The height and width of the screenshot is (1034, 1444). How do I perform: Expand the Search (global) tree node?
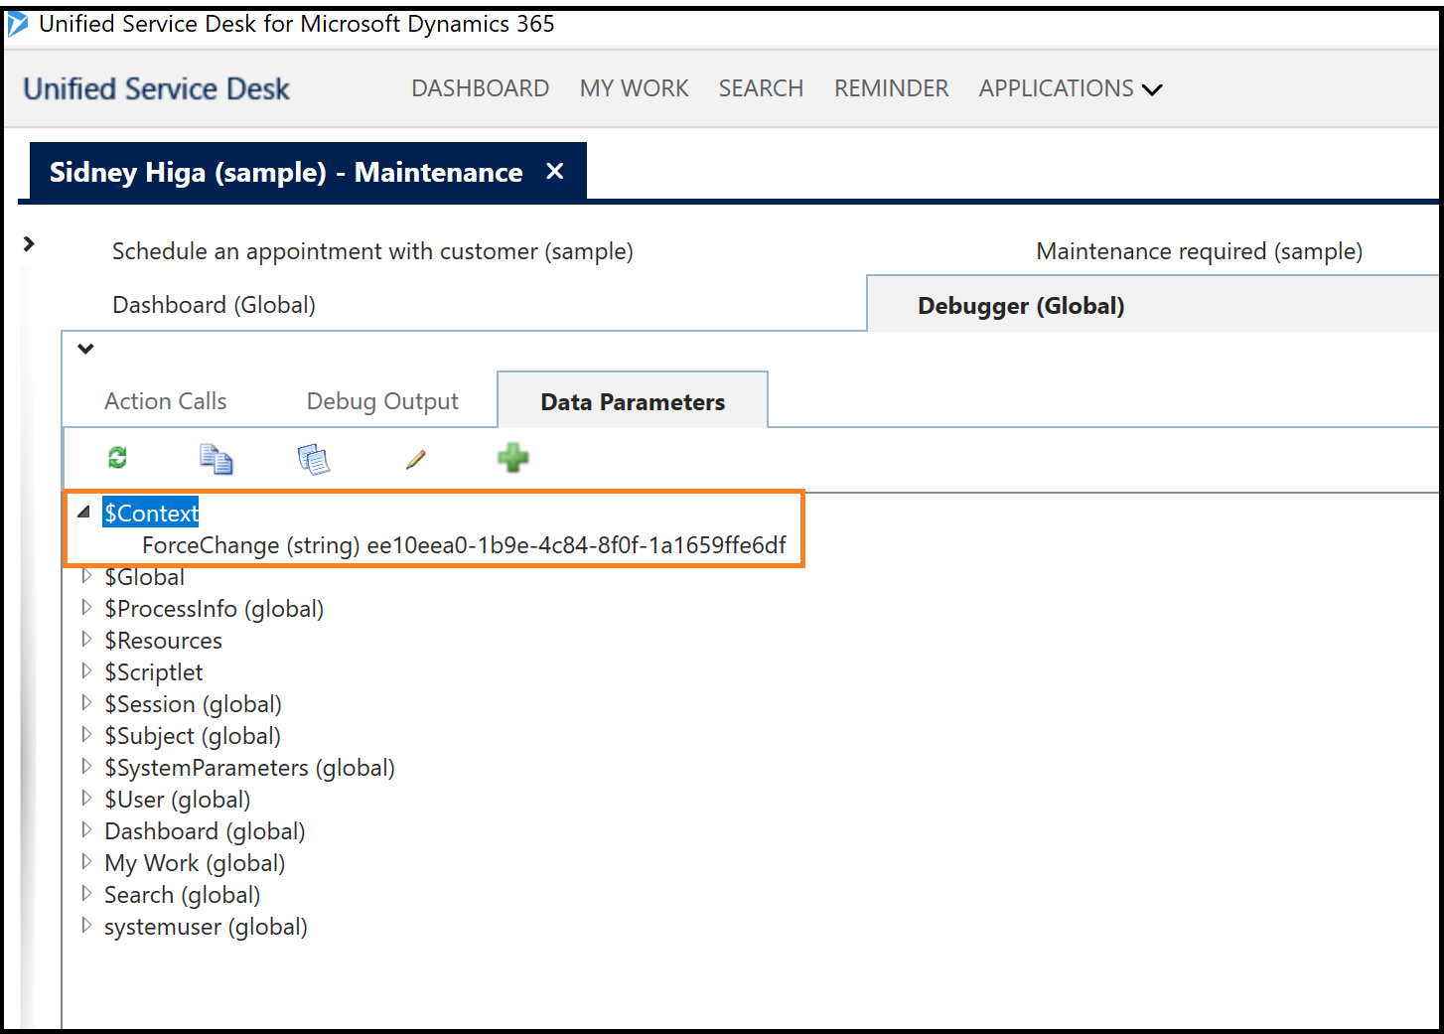[86, 894]
